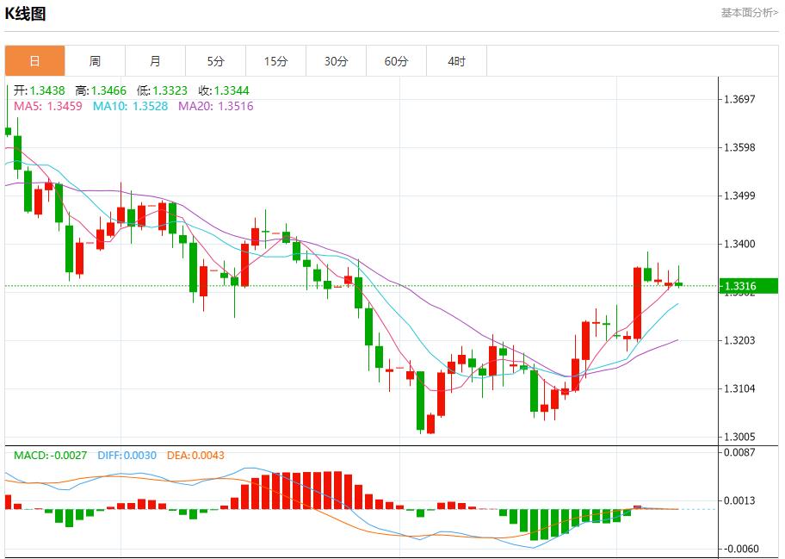Open the 4时 four-hour tab
Viewport: 785px width, 559px height.
point(456,61)
